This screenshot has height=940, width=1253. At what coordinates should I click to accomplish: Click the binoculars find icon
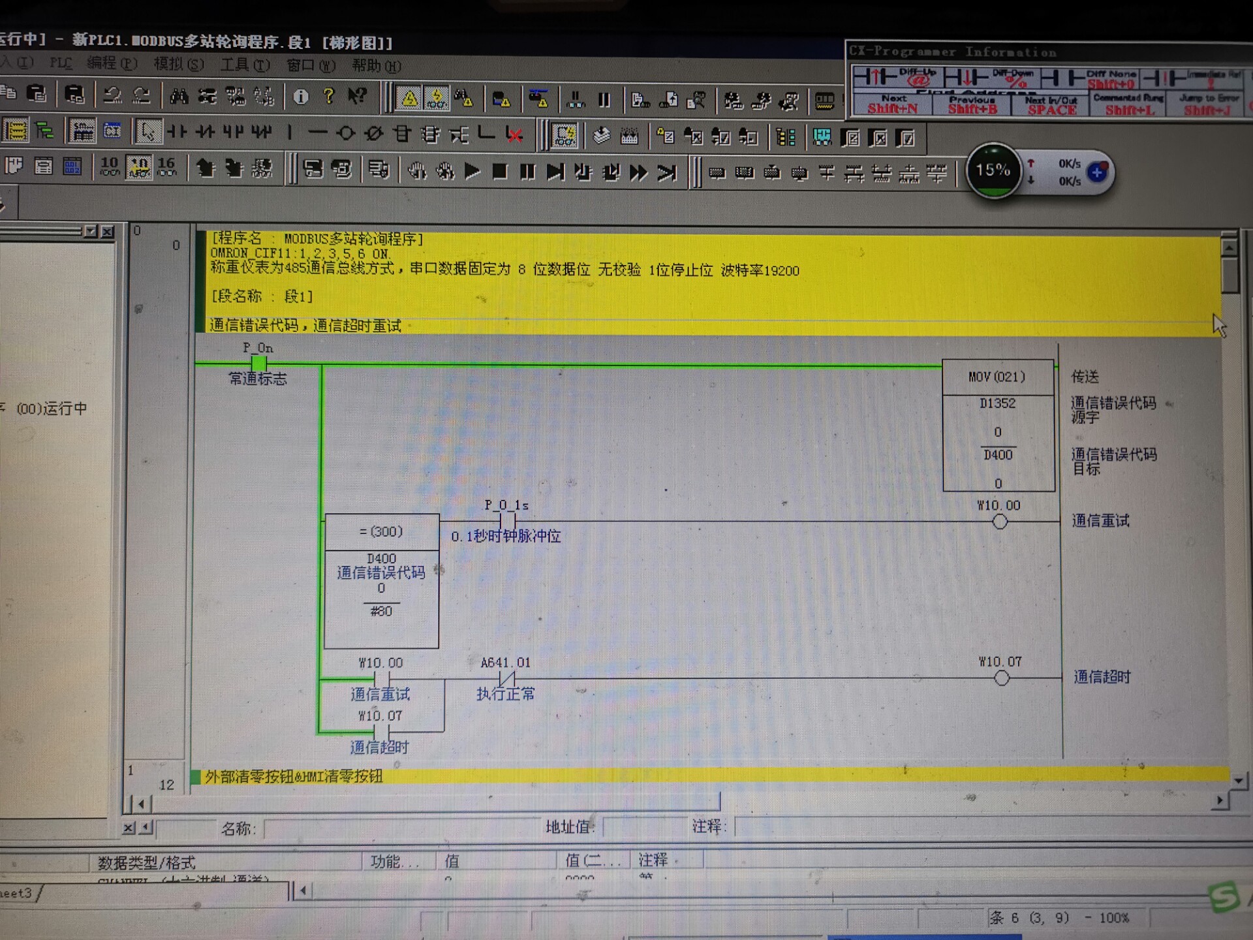pyautogui.click(x=179, y=97)
